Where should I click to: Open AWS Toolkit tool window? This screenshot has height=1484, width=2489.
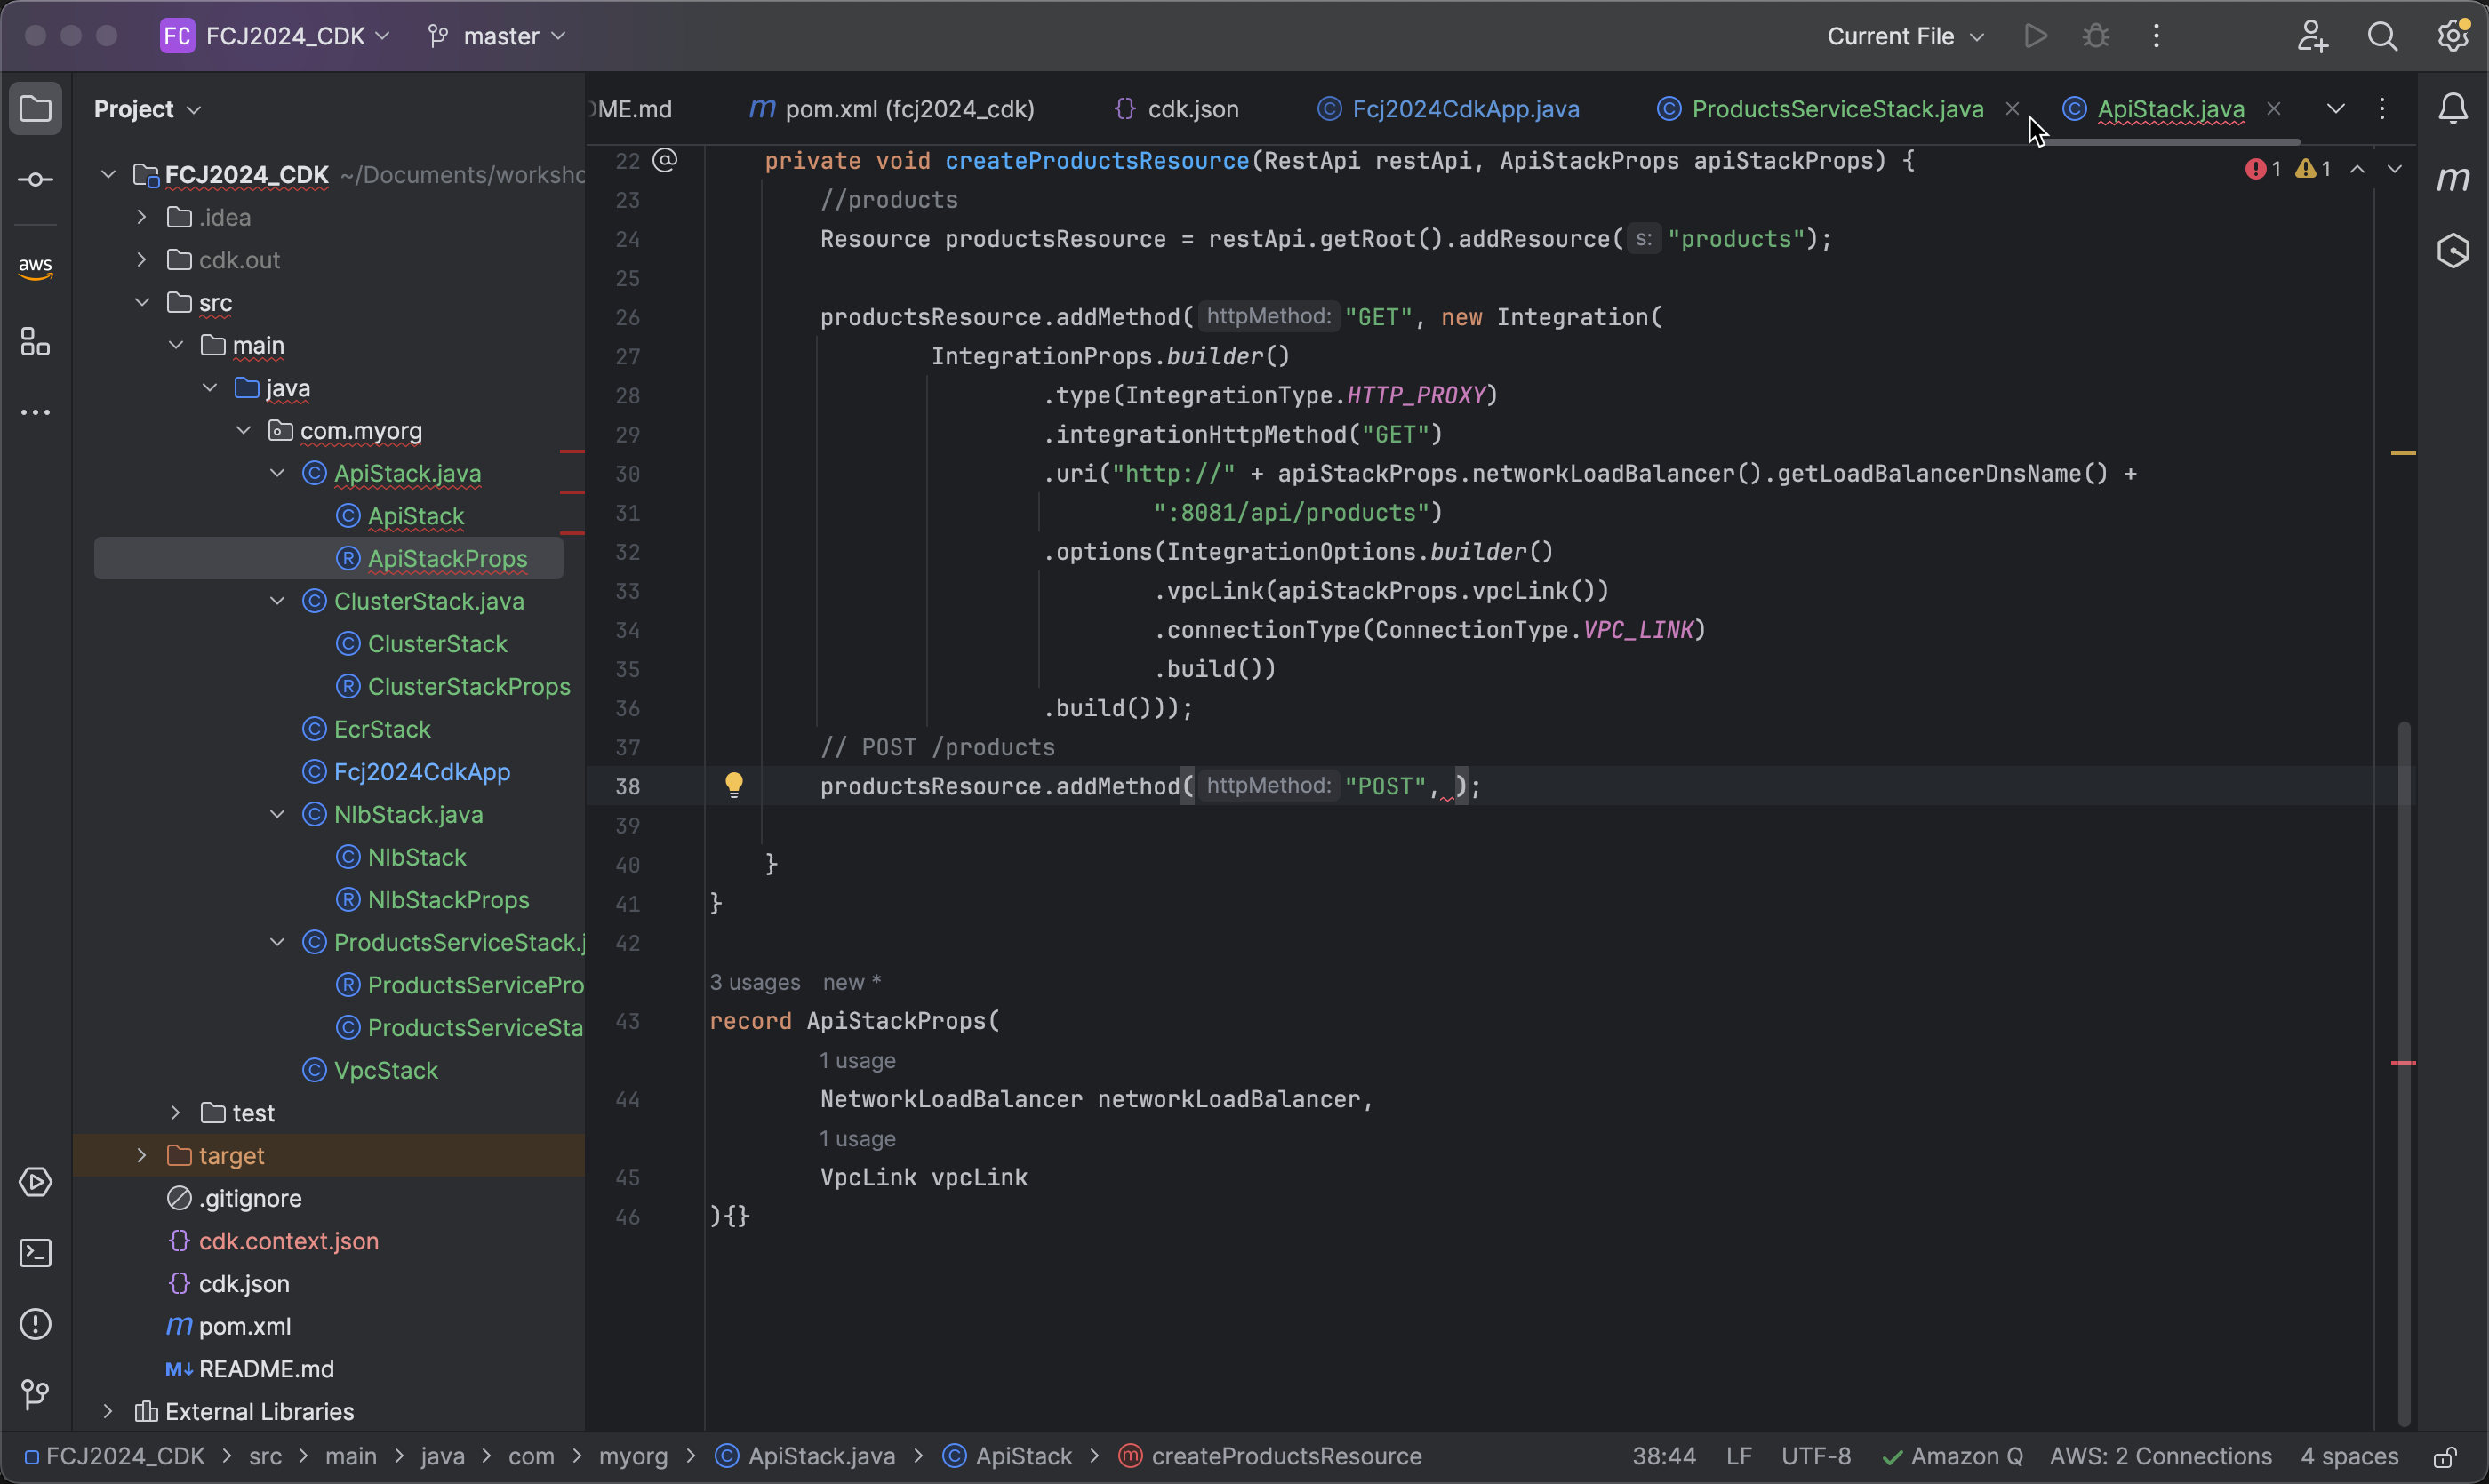pos(35,266)
